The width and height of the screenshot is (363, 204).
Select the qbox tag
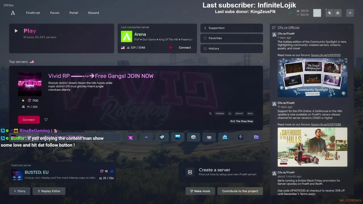(x=250, y=113)
